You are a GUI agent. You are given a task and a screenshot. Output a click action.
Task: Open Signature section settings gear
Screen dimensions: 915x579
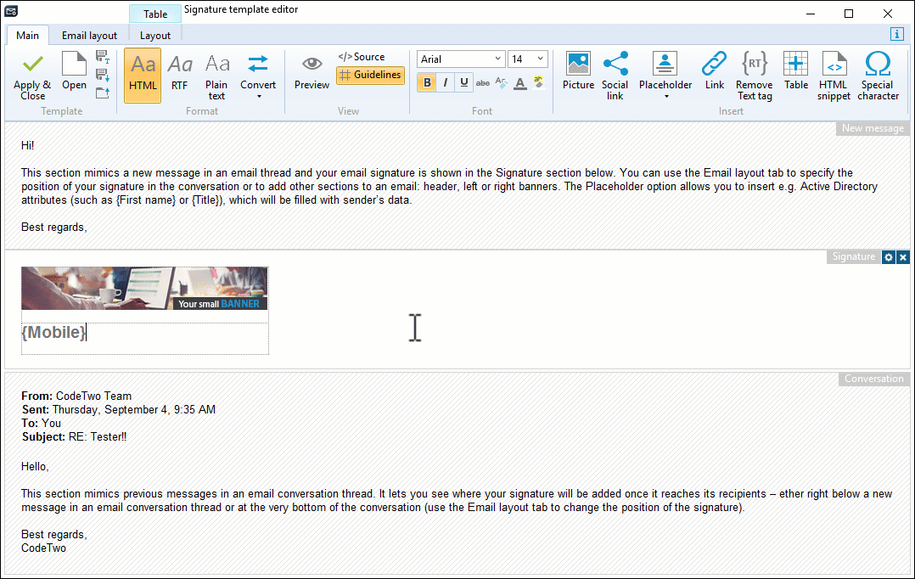tap(888, 256)
